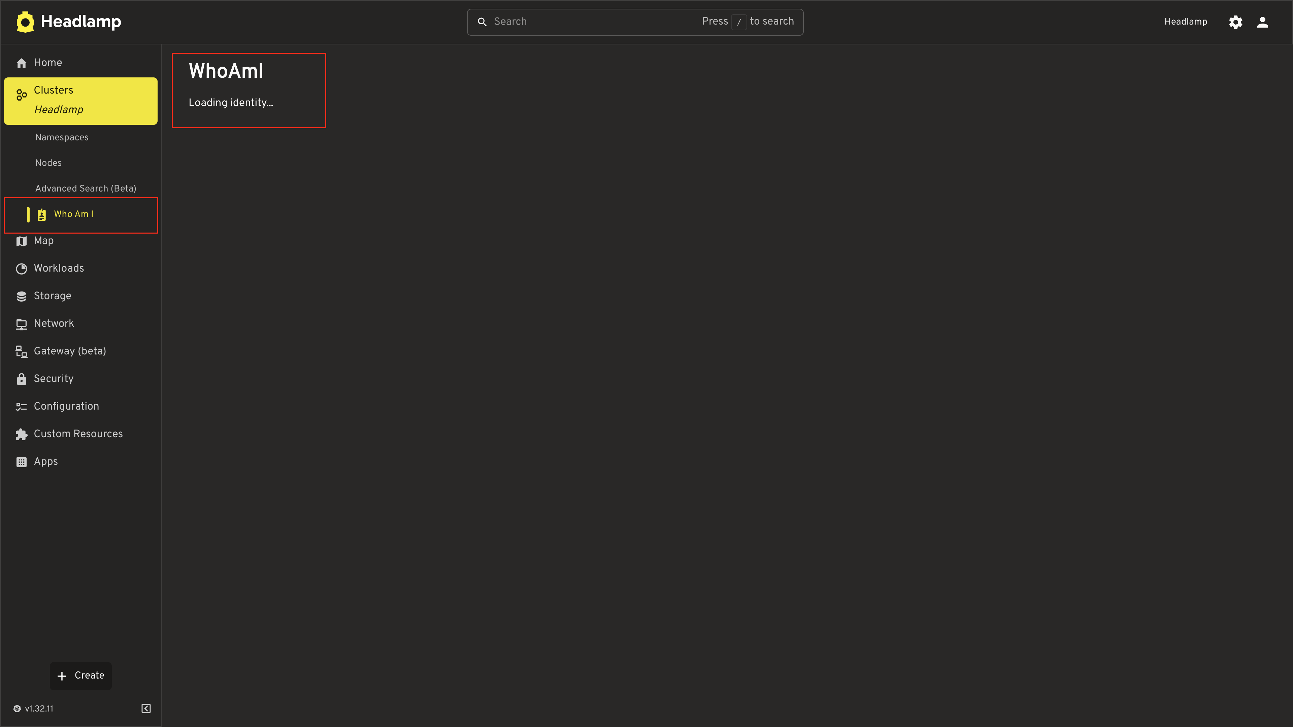Open Security using the lock icon
Viewport: 1293px width, 727px height.
coord(21,379)
